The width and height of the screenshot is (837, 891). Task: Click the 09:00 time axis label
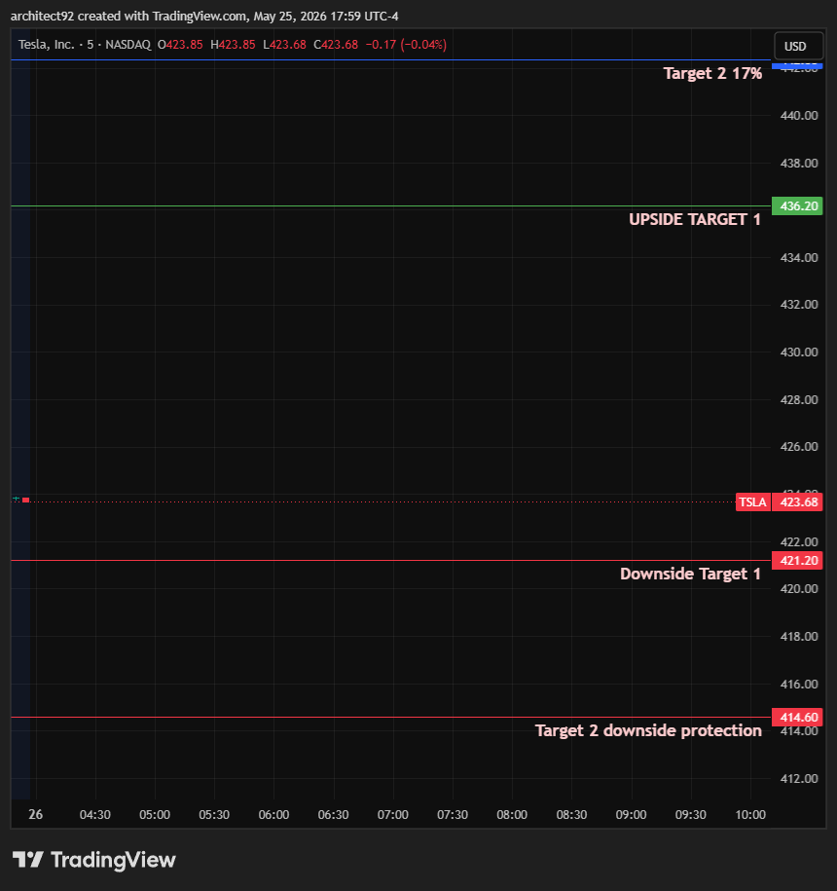pos(631,814)
